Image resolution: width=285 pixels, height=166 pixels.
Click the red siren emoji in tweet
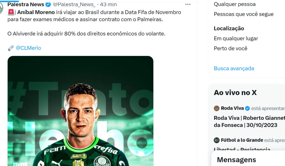pyautogui.click(x=11, y=12)
